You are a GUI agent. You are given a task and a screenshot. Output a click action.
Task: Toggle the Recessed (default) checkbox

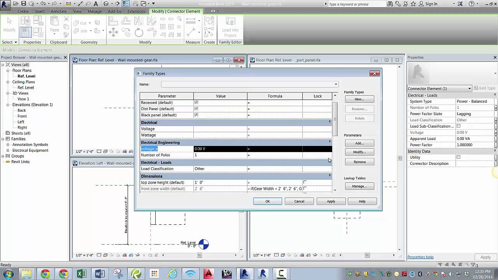[x=196, y=103]
